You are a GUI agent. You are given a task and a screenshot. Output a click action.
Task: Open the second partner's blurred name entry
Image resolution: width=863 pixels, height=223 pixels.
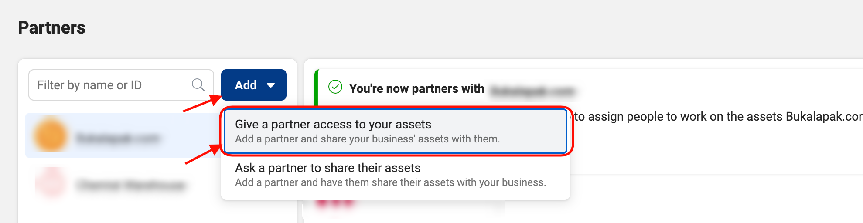(131, 186)
